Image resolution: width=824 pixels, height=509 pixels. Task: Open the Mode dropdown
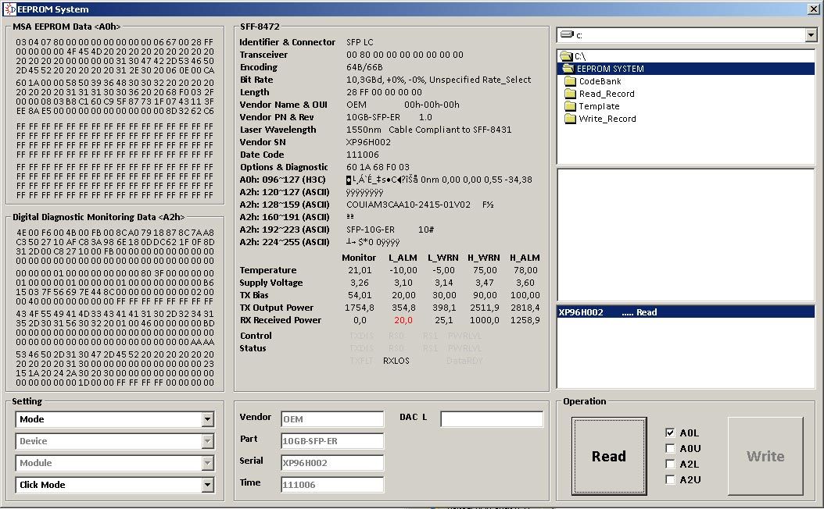(209, 419)
